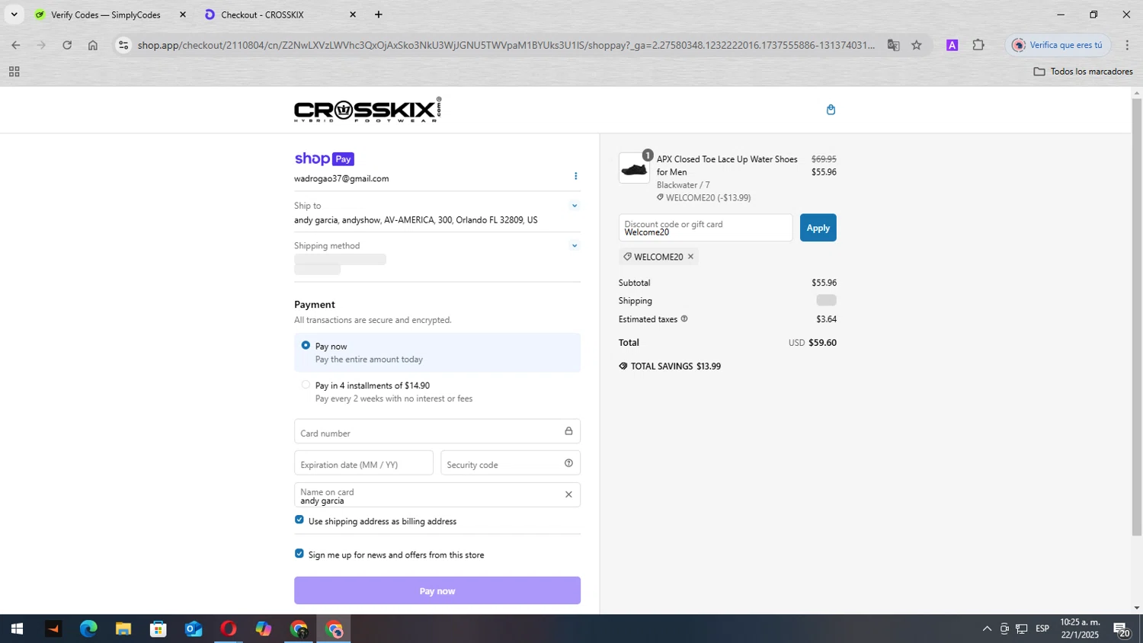Click the page vertical scrollbar
This screenshot has height=643, width=1143.
[x=1137, y=316]
